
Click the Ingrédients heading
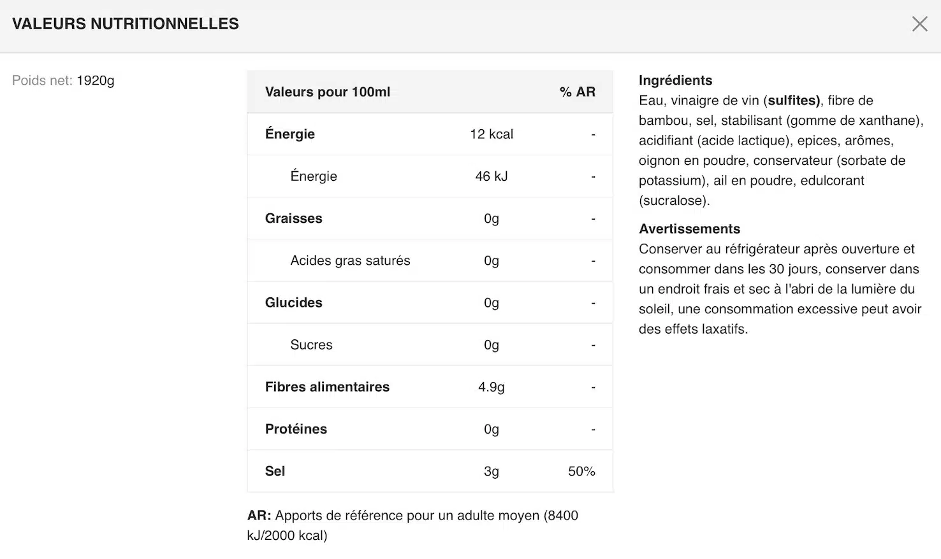(x=675, y=80)
